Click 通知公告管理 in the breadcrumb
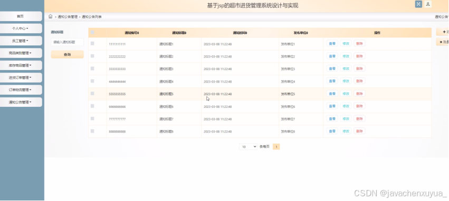The height and width of the screenshot is (201, 449). (68, 17)
